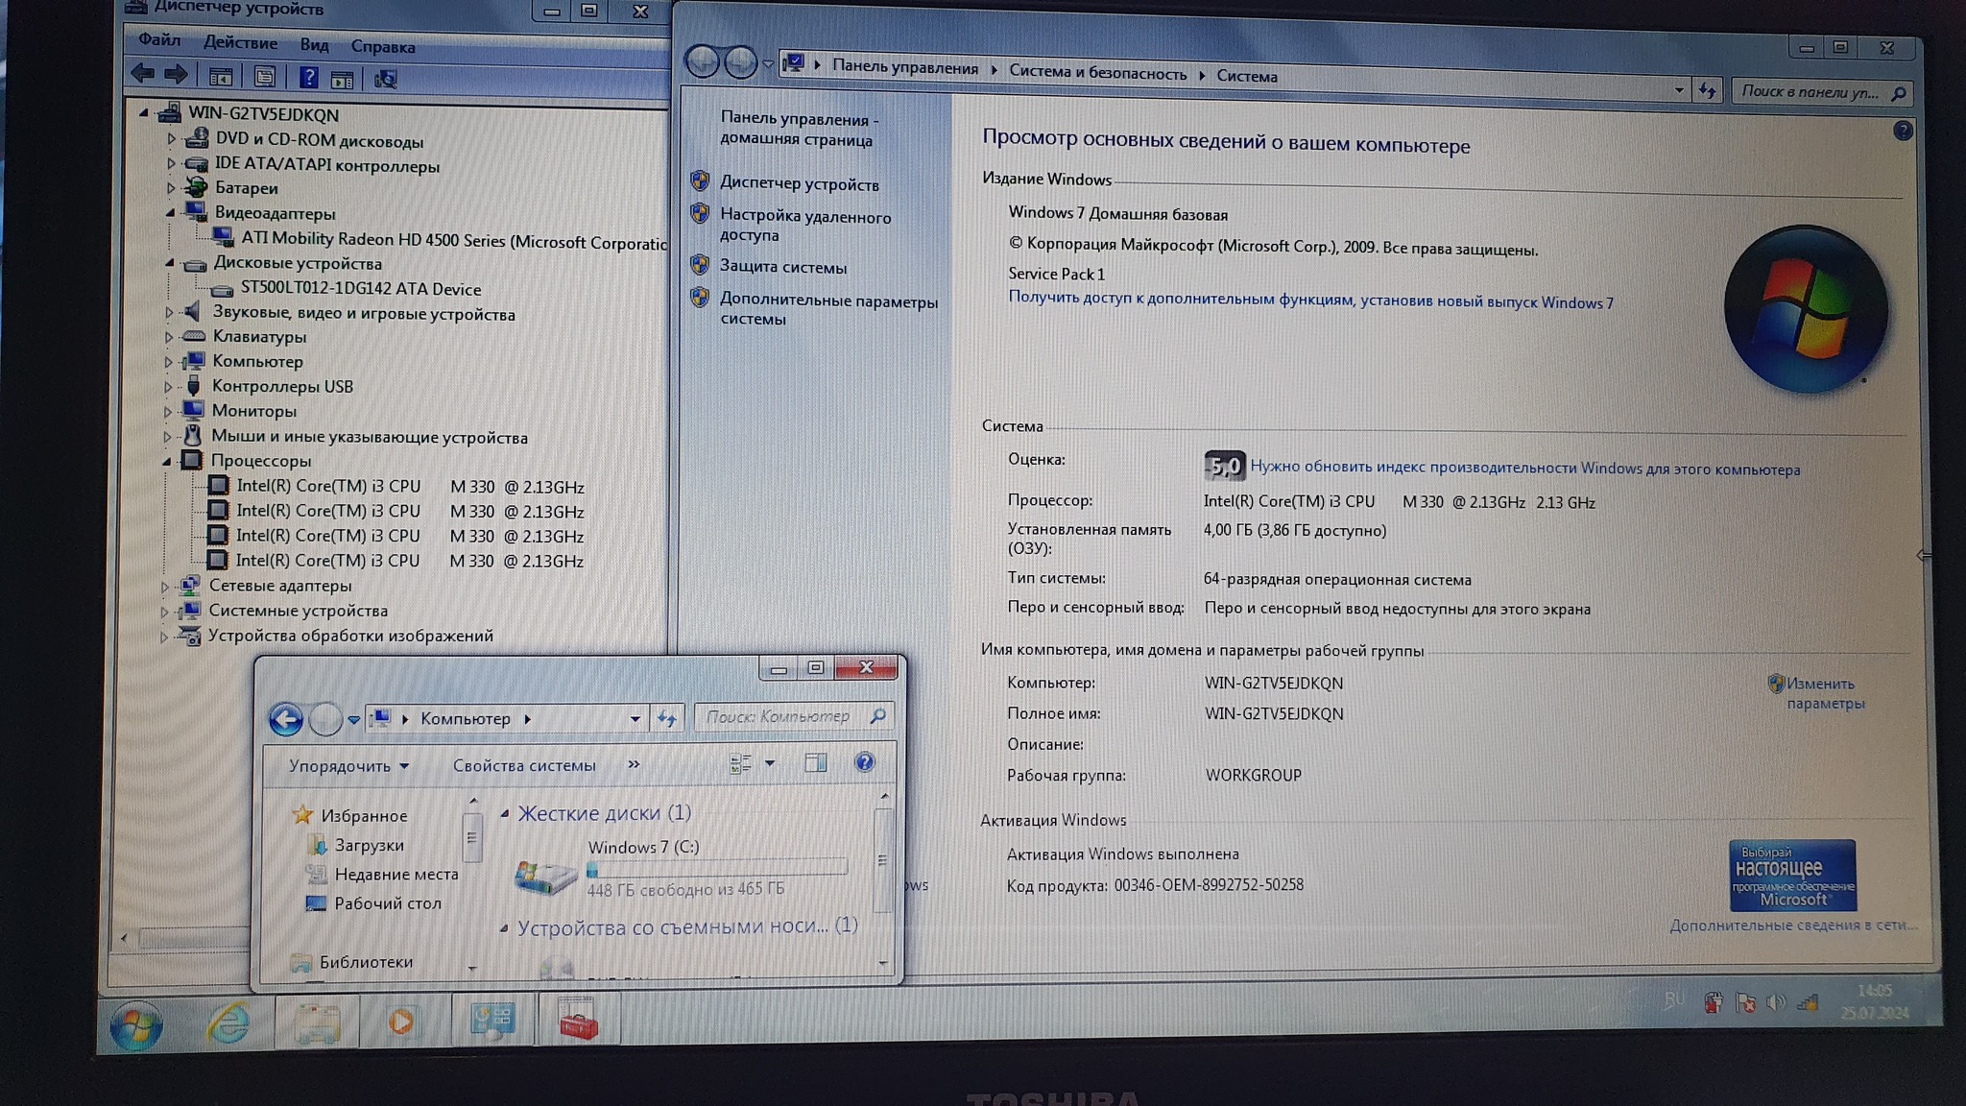Screen dimensions: 1966x1106
Task: Click the Диспетчер устройств link
Action: pos(799,183)
